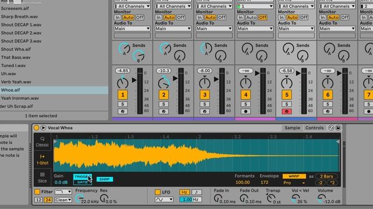Viewport: 373px width, 209px height.
Task: Select Whoa.aif in the browser list
Action: [x=54, y=90]
